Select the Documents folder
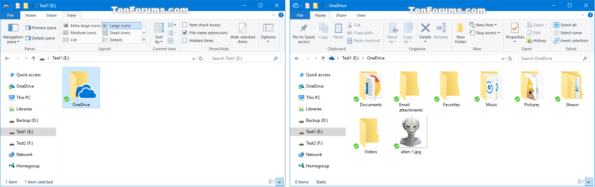 [x=371, y=89]
